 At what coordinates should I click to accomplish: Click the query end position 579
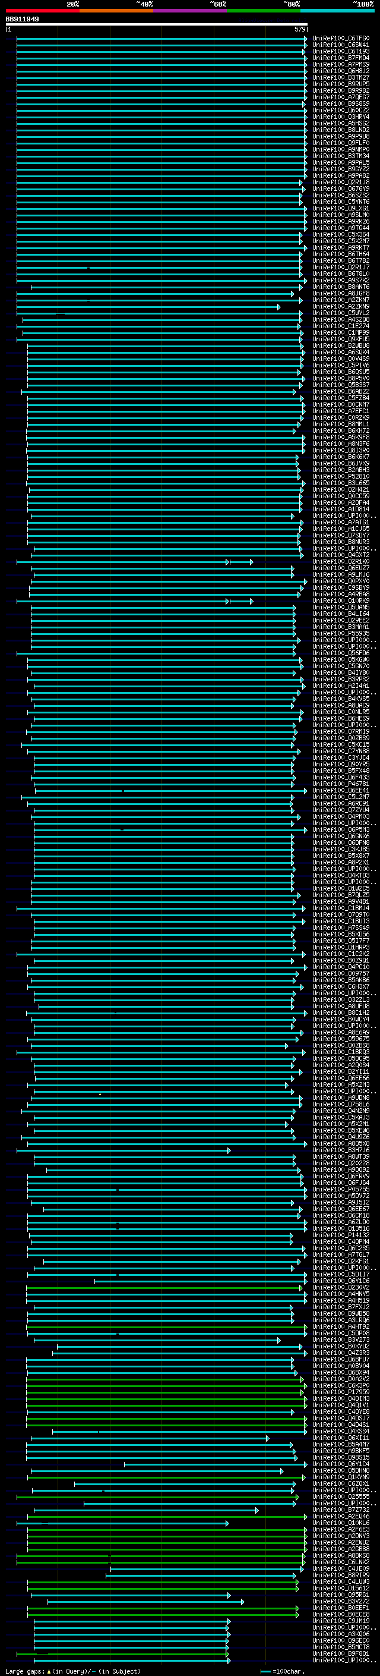(x=299, y=29)
